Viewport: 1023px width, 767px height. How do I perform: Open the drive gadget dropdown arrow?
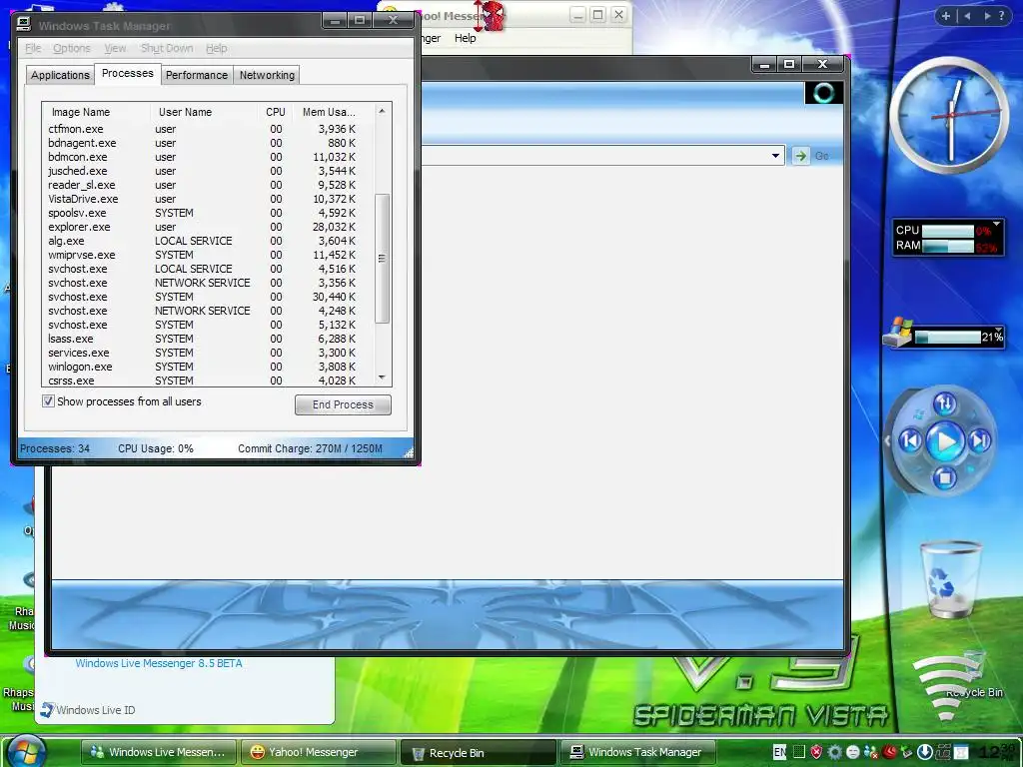pos(998,330)
